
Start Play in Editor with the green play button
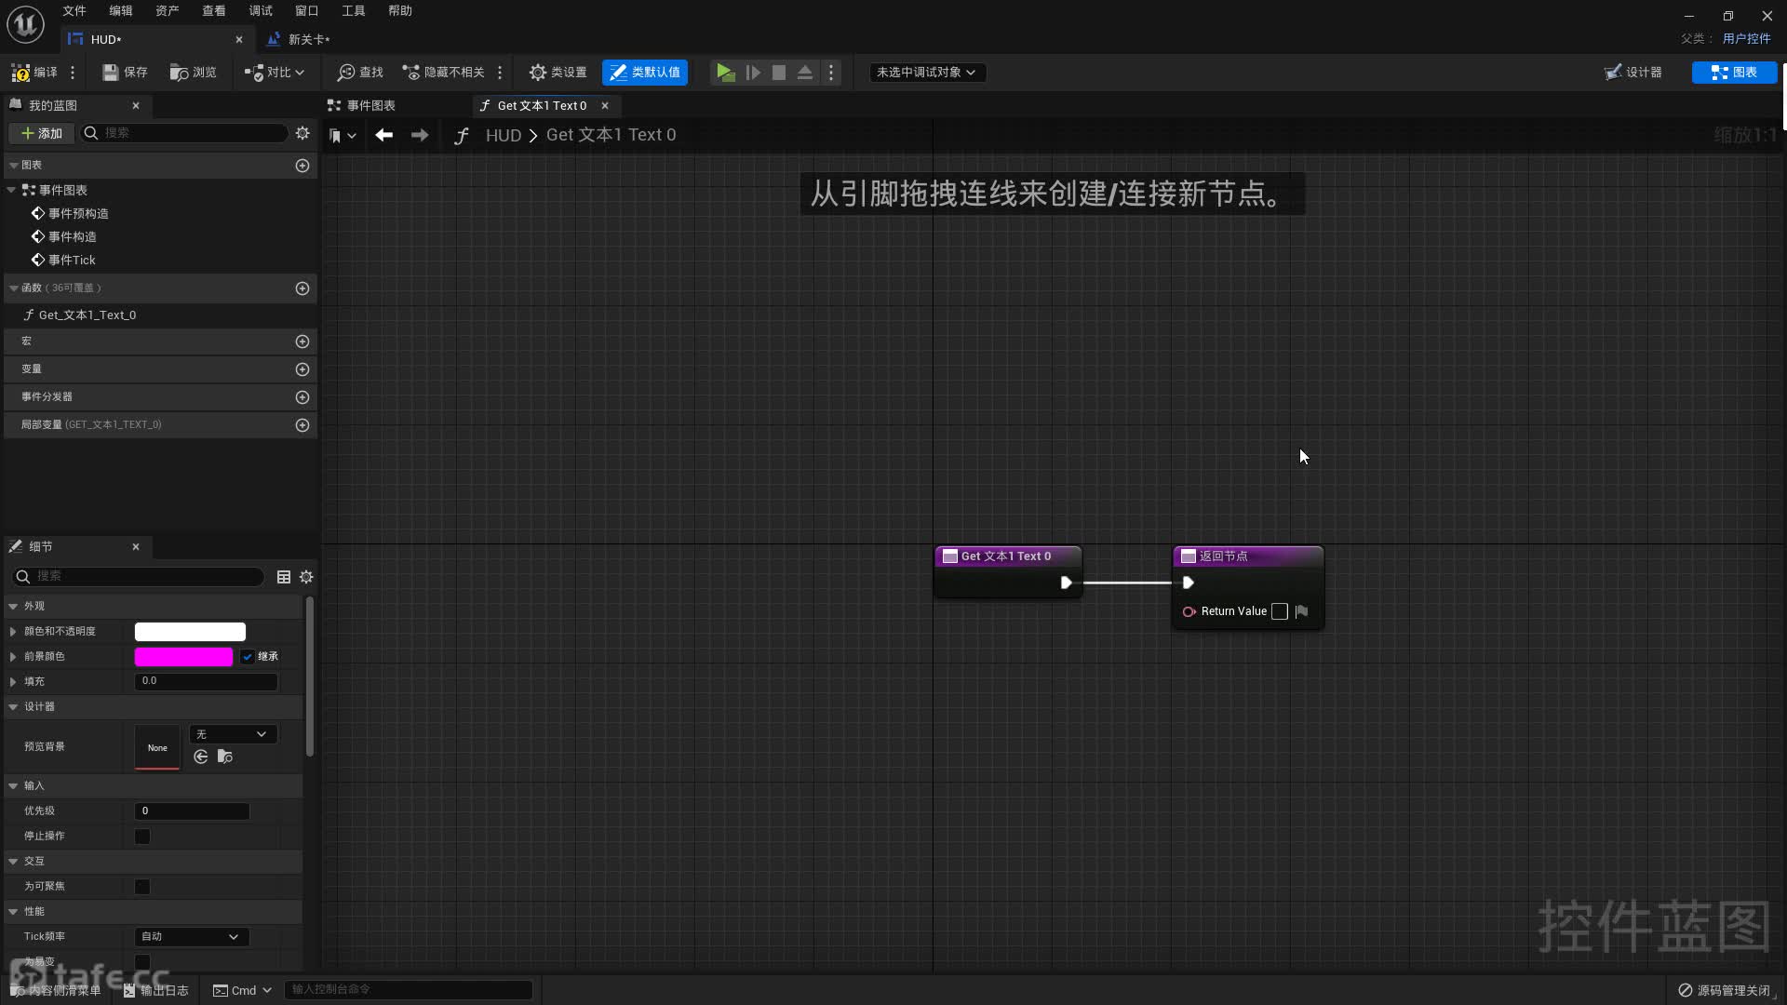pos(725,72)
